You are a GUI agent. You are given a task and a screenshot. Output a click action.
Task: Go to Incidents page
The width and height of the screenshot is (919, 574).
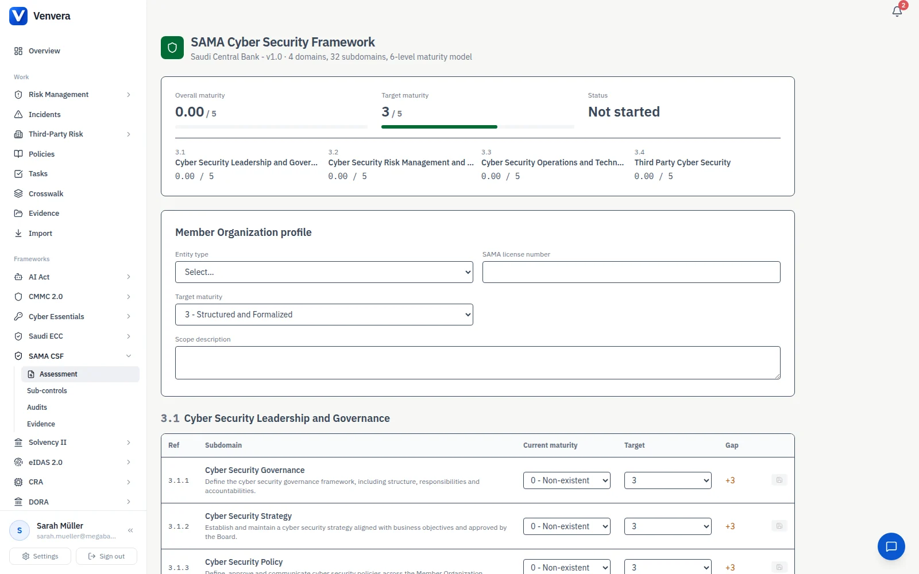pos(74,115)
